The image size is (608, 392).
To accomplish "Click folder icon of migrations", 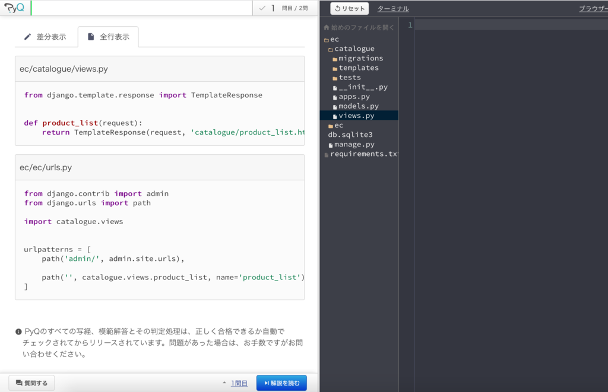I will (x=335, y=59).
